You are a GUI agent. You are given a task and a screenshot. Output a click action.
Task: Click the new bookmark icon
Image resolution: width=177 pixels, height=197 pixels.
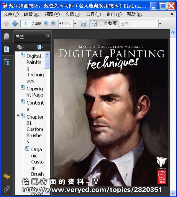pos(40,47)
